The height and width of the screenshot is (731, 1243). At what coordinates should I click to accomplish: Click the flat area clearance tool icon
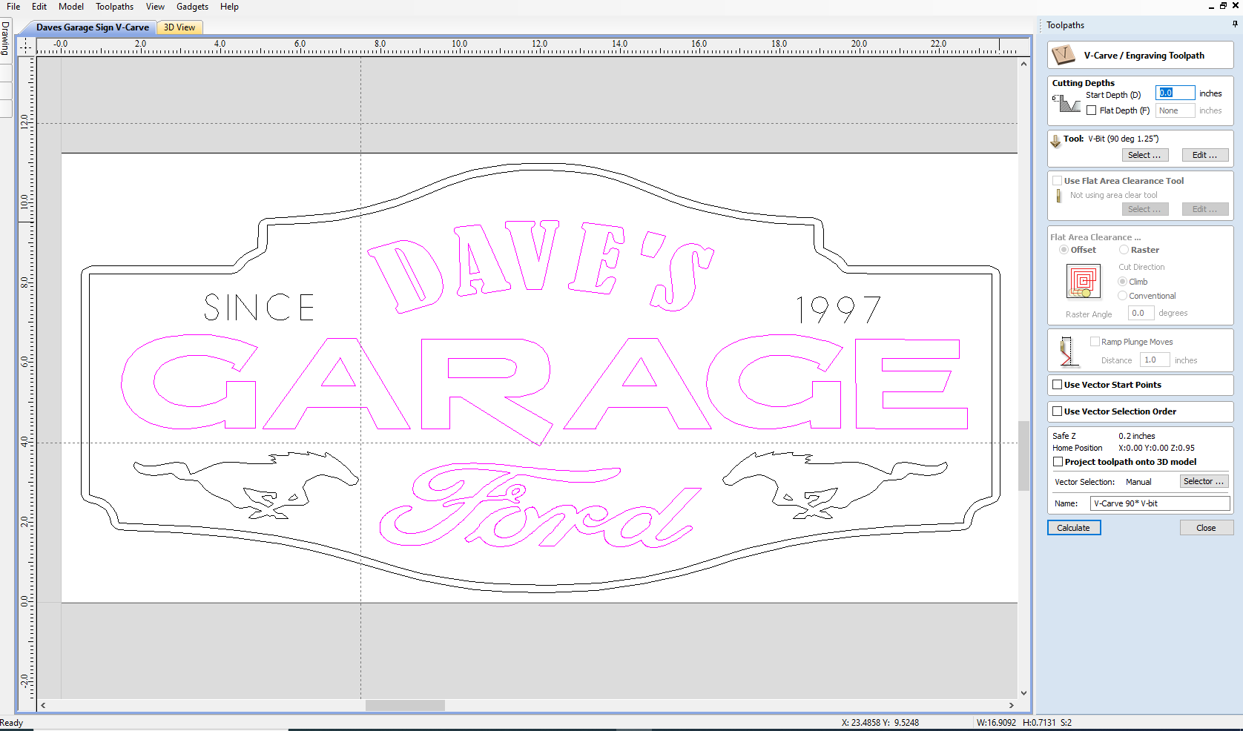1058,196
